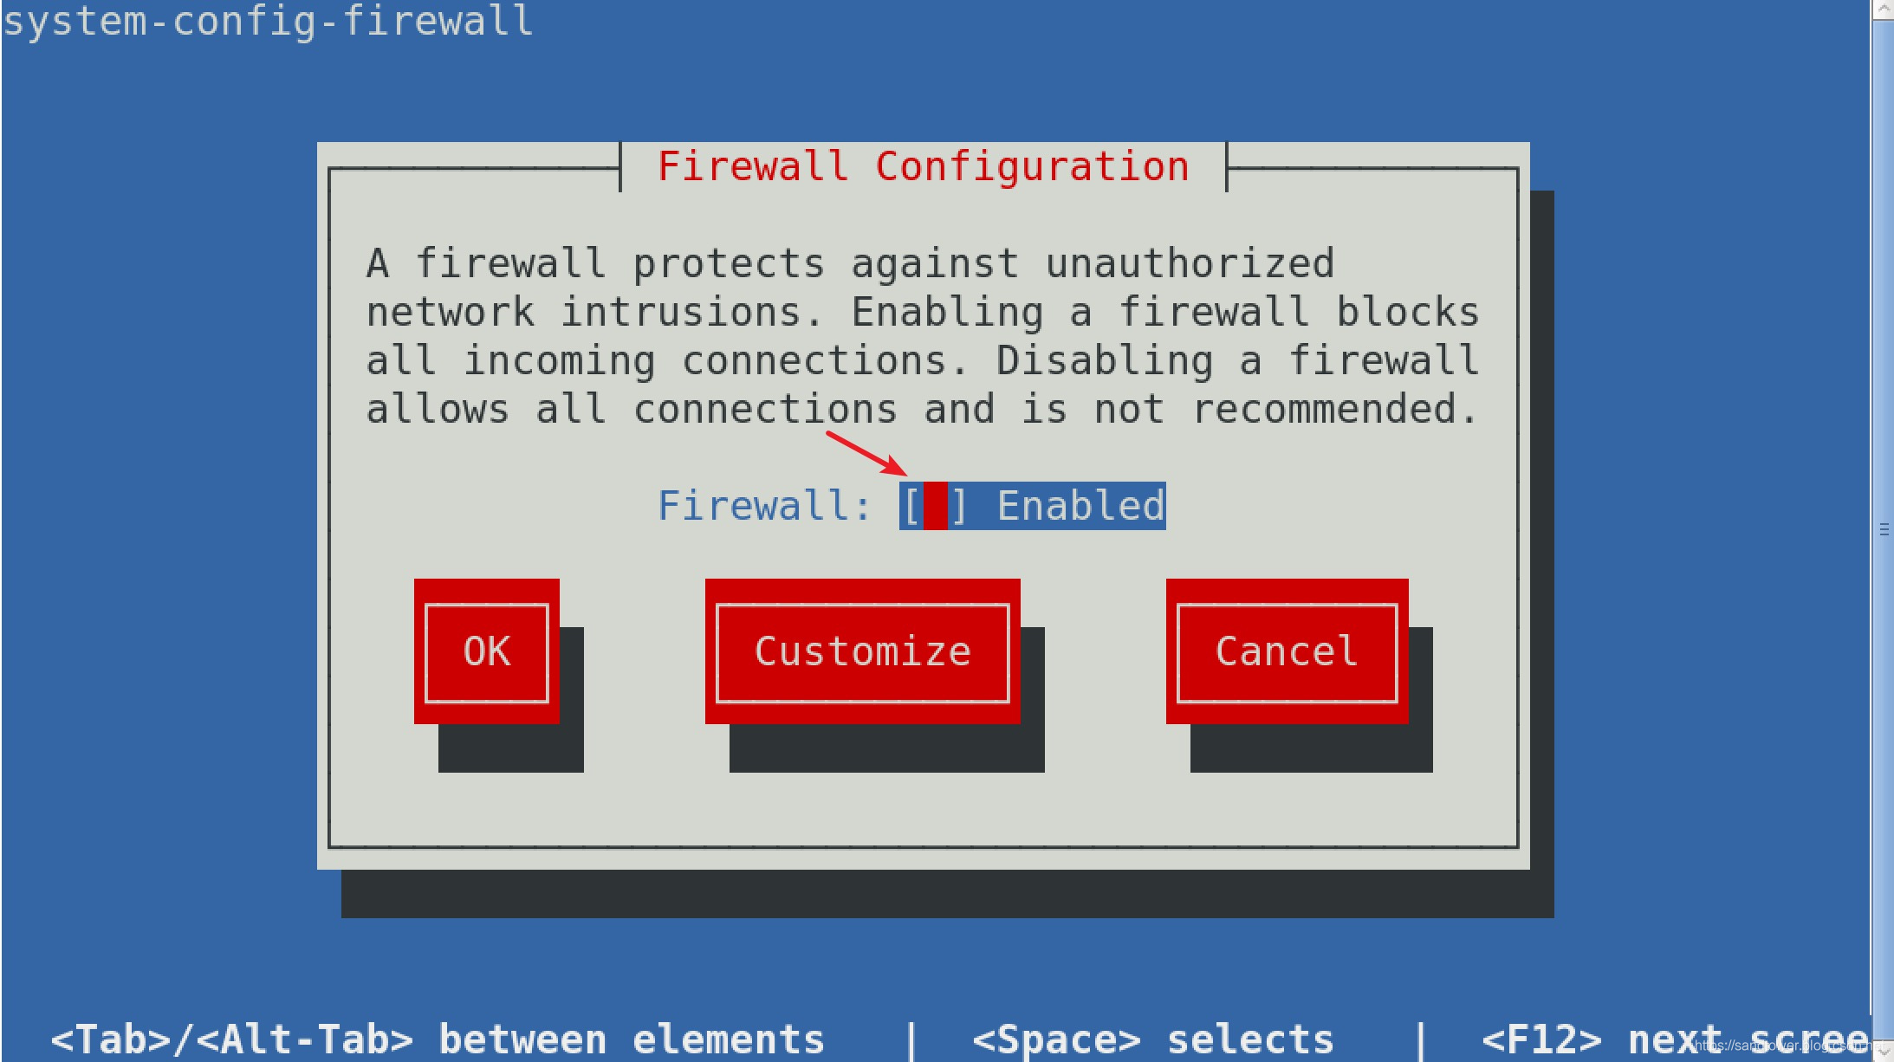Click the '<Space> selects' hint text

point(1153,1039)
